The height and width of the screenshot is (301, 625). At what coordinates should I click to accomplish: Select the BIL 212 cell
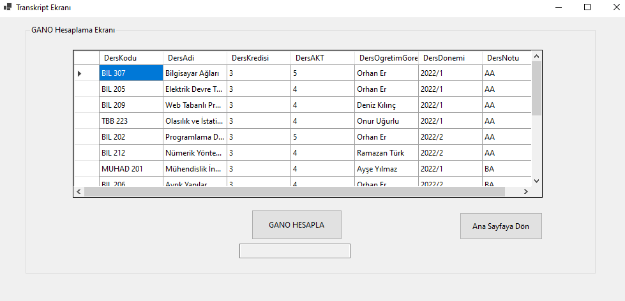[131, 152]
